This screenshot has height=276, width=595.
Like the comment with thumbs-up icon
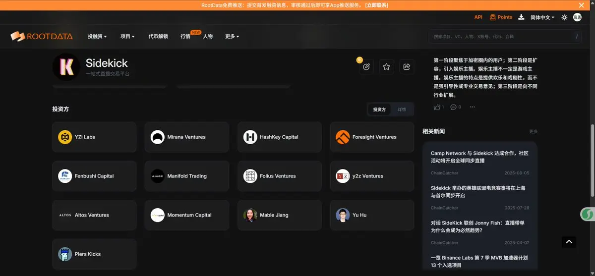tap(437, 107)
